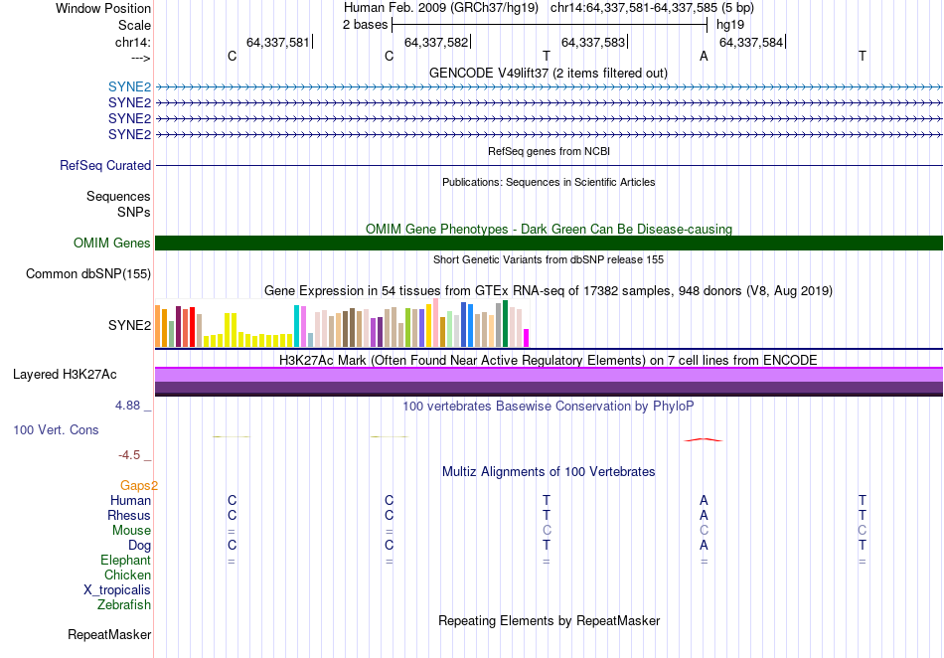Click the Dog species label

(x=139, y=546)
